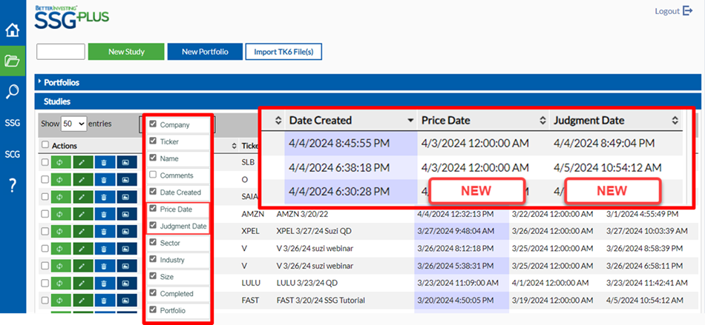Image resolution: width=705 pixels, height=325 pixels.
Task: Open the image icon for SLB study
Action: pos(126,163)
